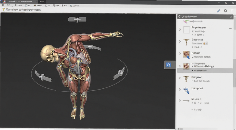Select the highlighted sub-row under Ableag item
The width and height of the screenshot is (236, 130).
point(205,71)
